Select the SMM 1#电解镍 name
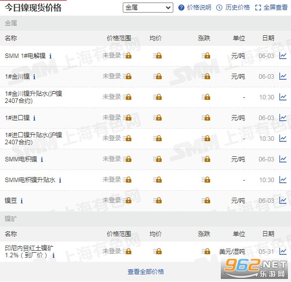291x282 pixels. pyautogui.click(x=25, y=56)
